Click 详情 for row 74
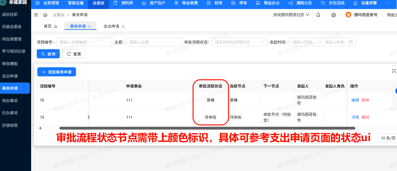The width and height of the screenshot is (397, 171). (355, 117)
